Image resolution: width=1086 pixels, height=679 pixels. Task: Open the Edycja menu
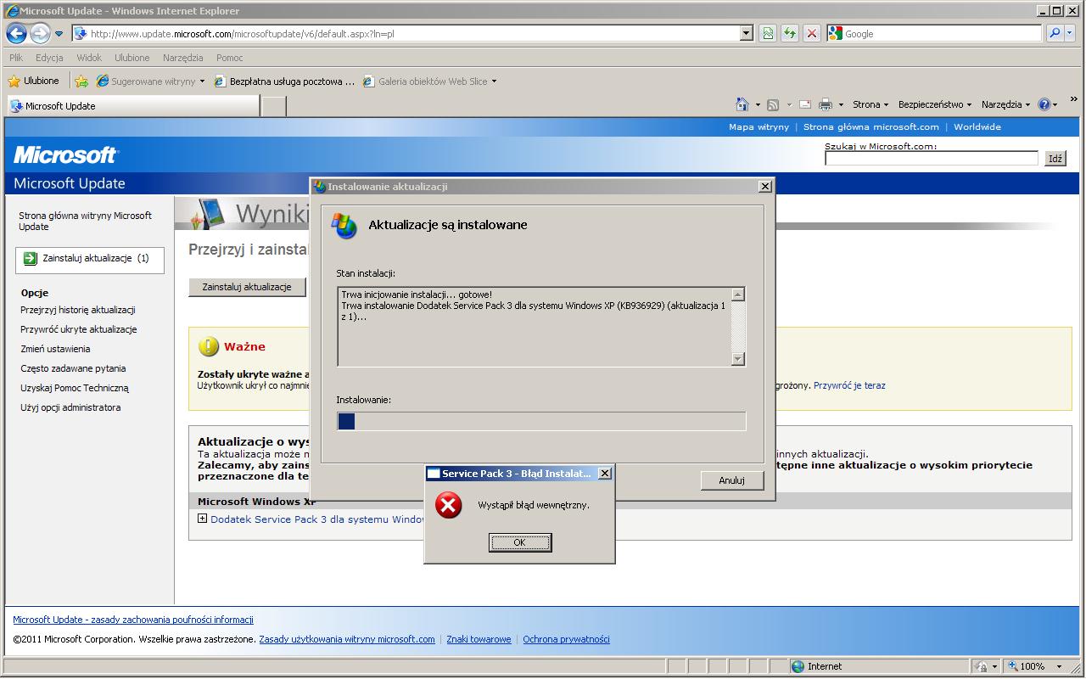(x=49, y=58)
